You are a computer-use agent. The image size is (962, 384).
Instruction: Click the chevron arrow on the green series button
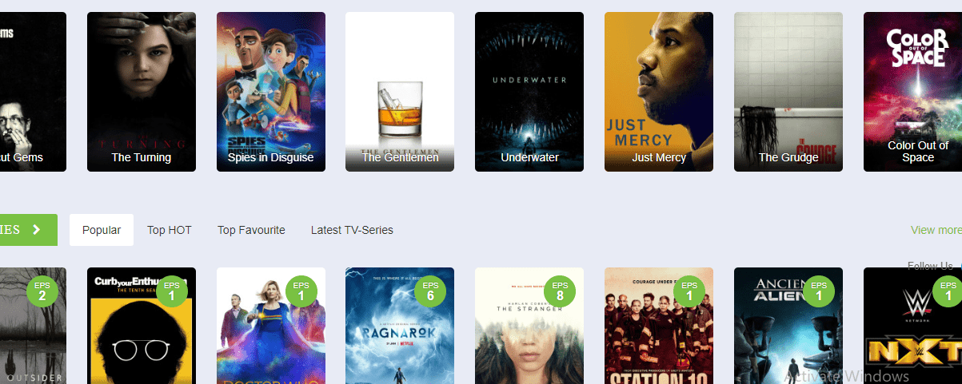pos(36,230)
